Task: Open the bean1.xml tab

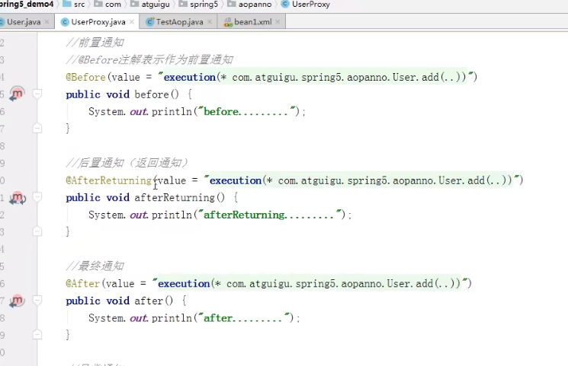Action: [x=252, y=22]
